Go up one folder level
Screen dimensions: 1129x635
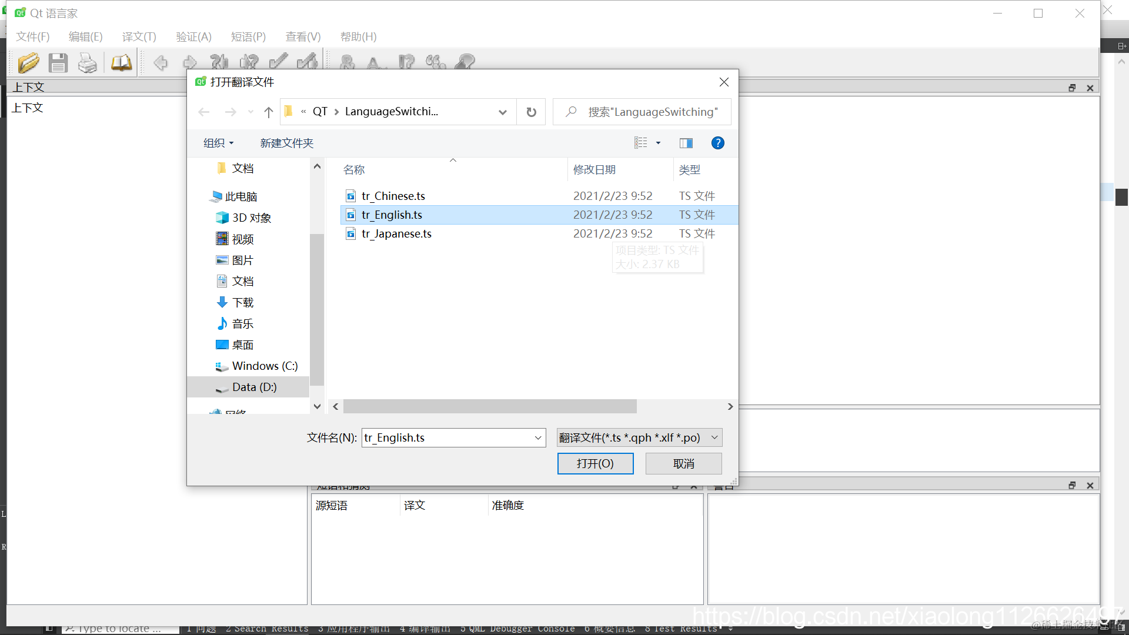point(268,112)
